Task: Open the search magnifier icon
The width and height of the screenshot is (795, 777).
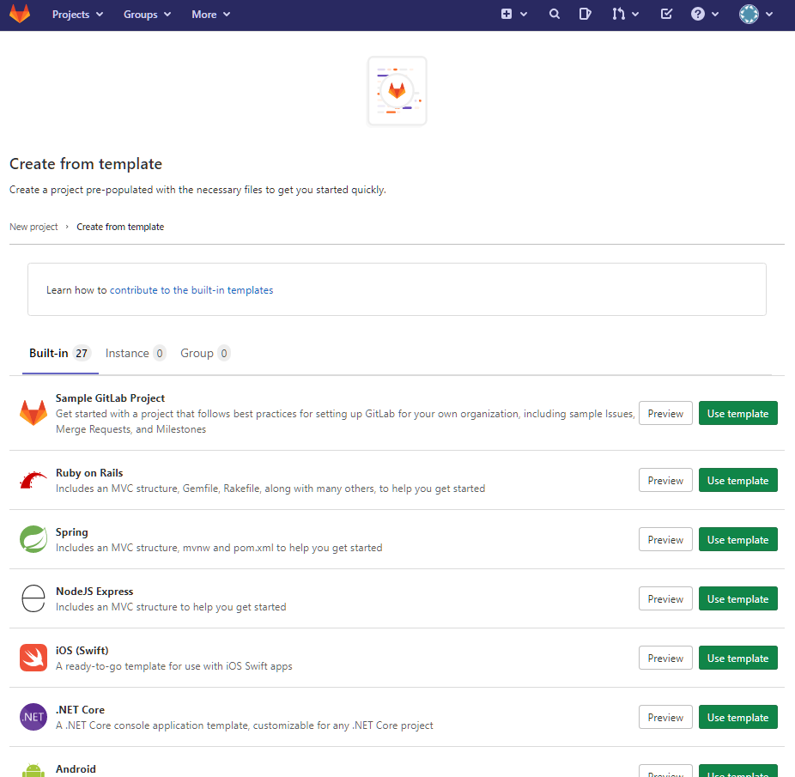Action: coord(554,15)
